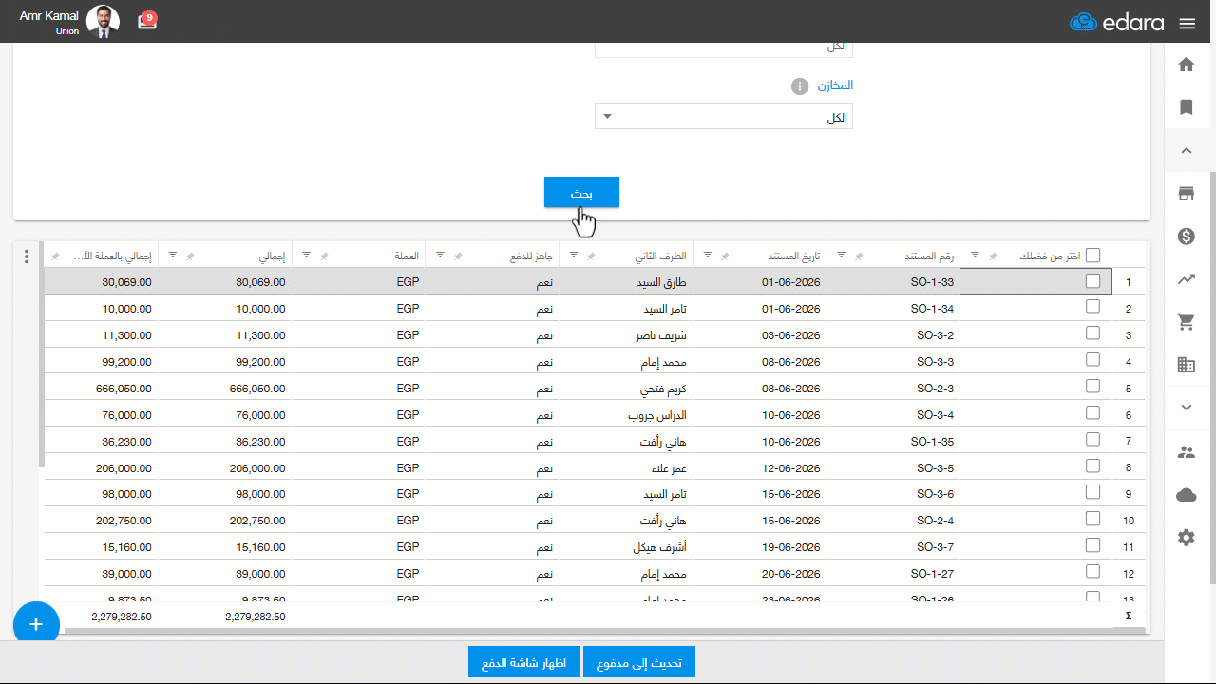Open notifications with the 9 badge

click(x=147, y=21)
